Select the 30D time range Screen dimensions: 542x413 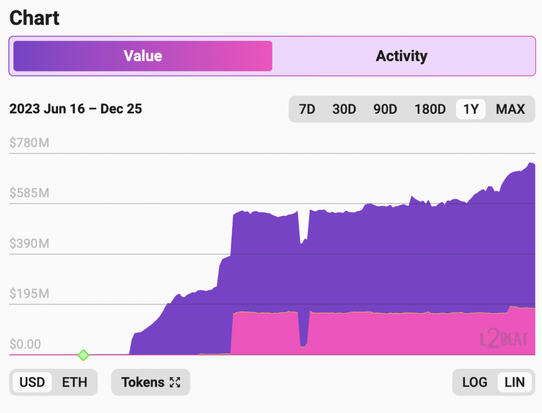[344, 109]
